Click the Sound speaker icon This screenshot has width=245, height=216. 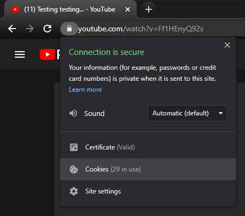click(x=73, y=113)
